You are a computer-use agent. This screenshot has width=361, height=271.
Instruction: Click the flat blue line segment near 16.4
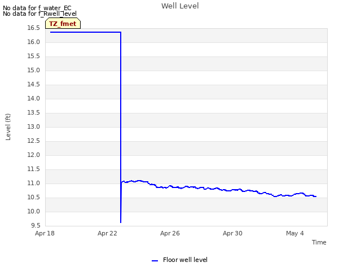coord(85,32)
